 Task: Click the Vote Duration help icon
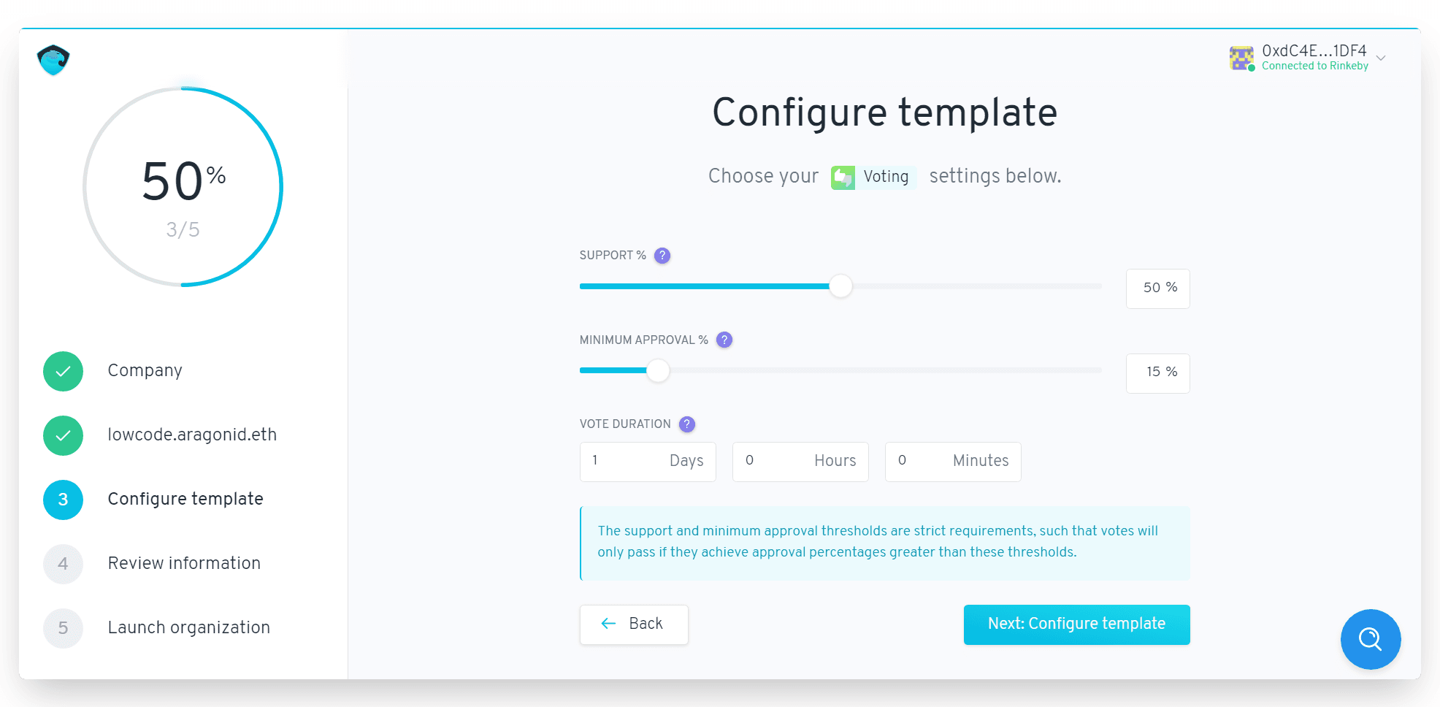[x=687, y=424]
